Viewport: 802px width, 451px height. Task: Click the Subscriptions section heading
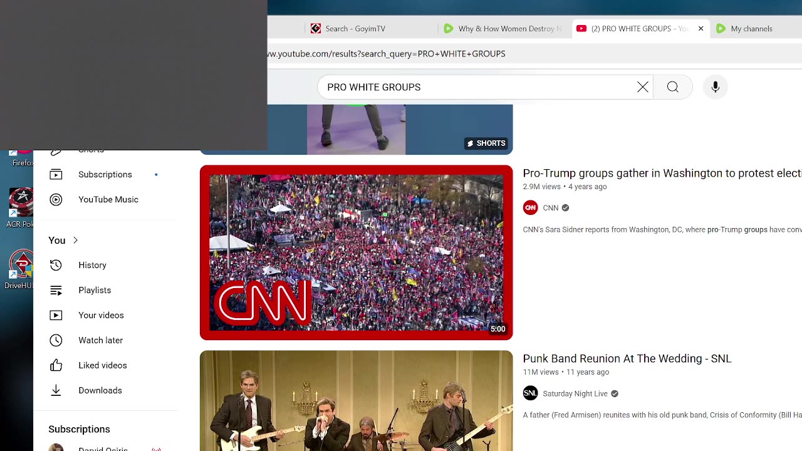pos(79,429)
